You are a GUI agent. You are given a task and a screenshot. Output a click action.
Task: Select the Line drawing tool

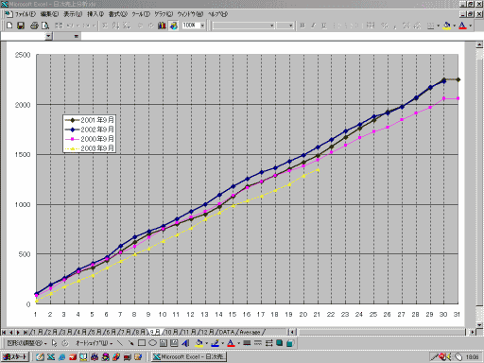120,343
